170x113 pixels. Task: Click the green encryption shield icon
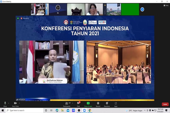coord(18,18)
